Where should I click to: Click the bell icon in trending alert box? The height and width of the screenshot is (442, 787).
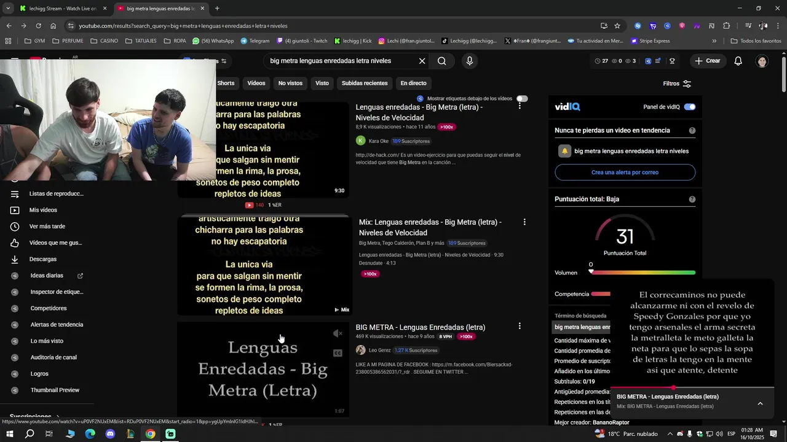(564, 151)
